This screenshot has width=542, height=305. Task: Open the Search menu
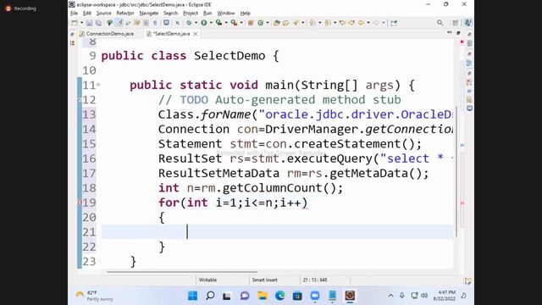[170, 14]
